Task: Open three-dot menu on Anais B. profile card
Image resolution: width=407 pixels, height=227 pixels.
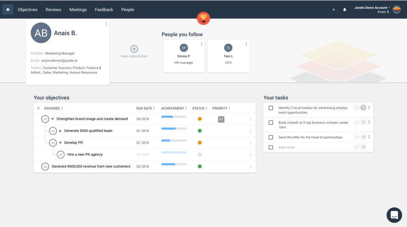Action: coord(106,24)
